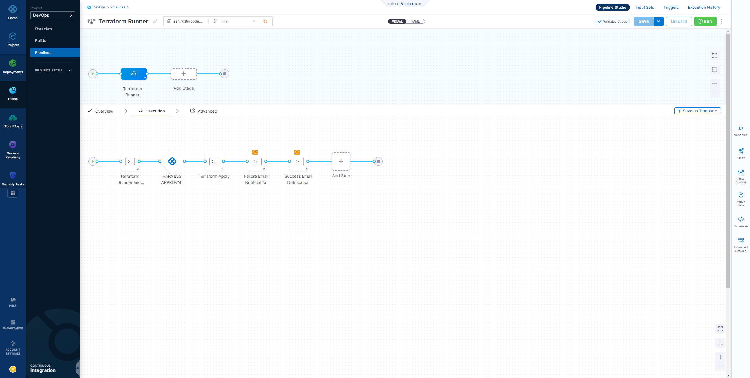
Task: Click the Save button
Action: [644, 21]
